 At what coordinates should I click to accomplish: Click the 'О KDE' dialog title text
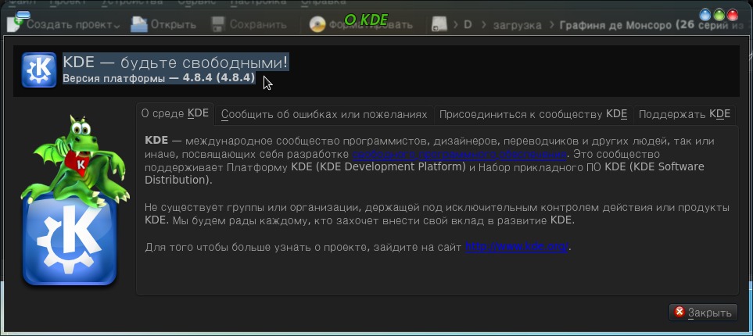coord(366,20)
